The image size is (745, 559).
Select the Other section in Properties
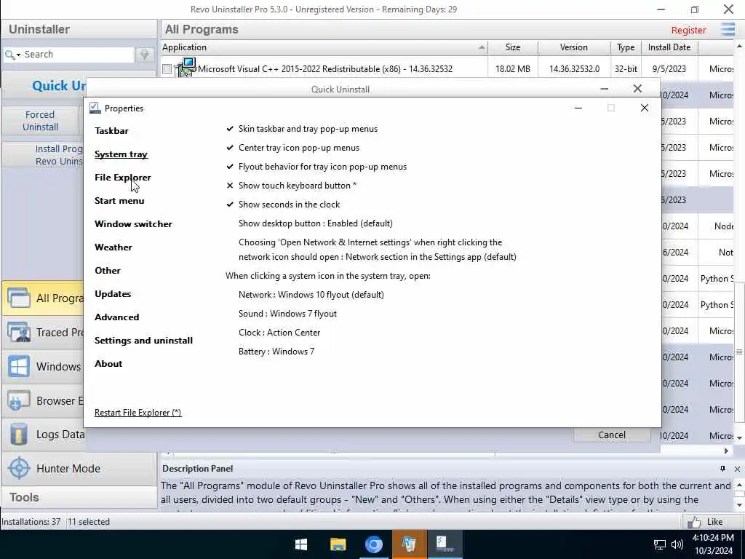pyautogui.click(x=108, y=271)
